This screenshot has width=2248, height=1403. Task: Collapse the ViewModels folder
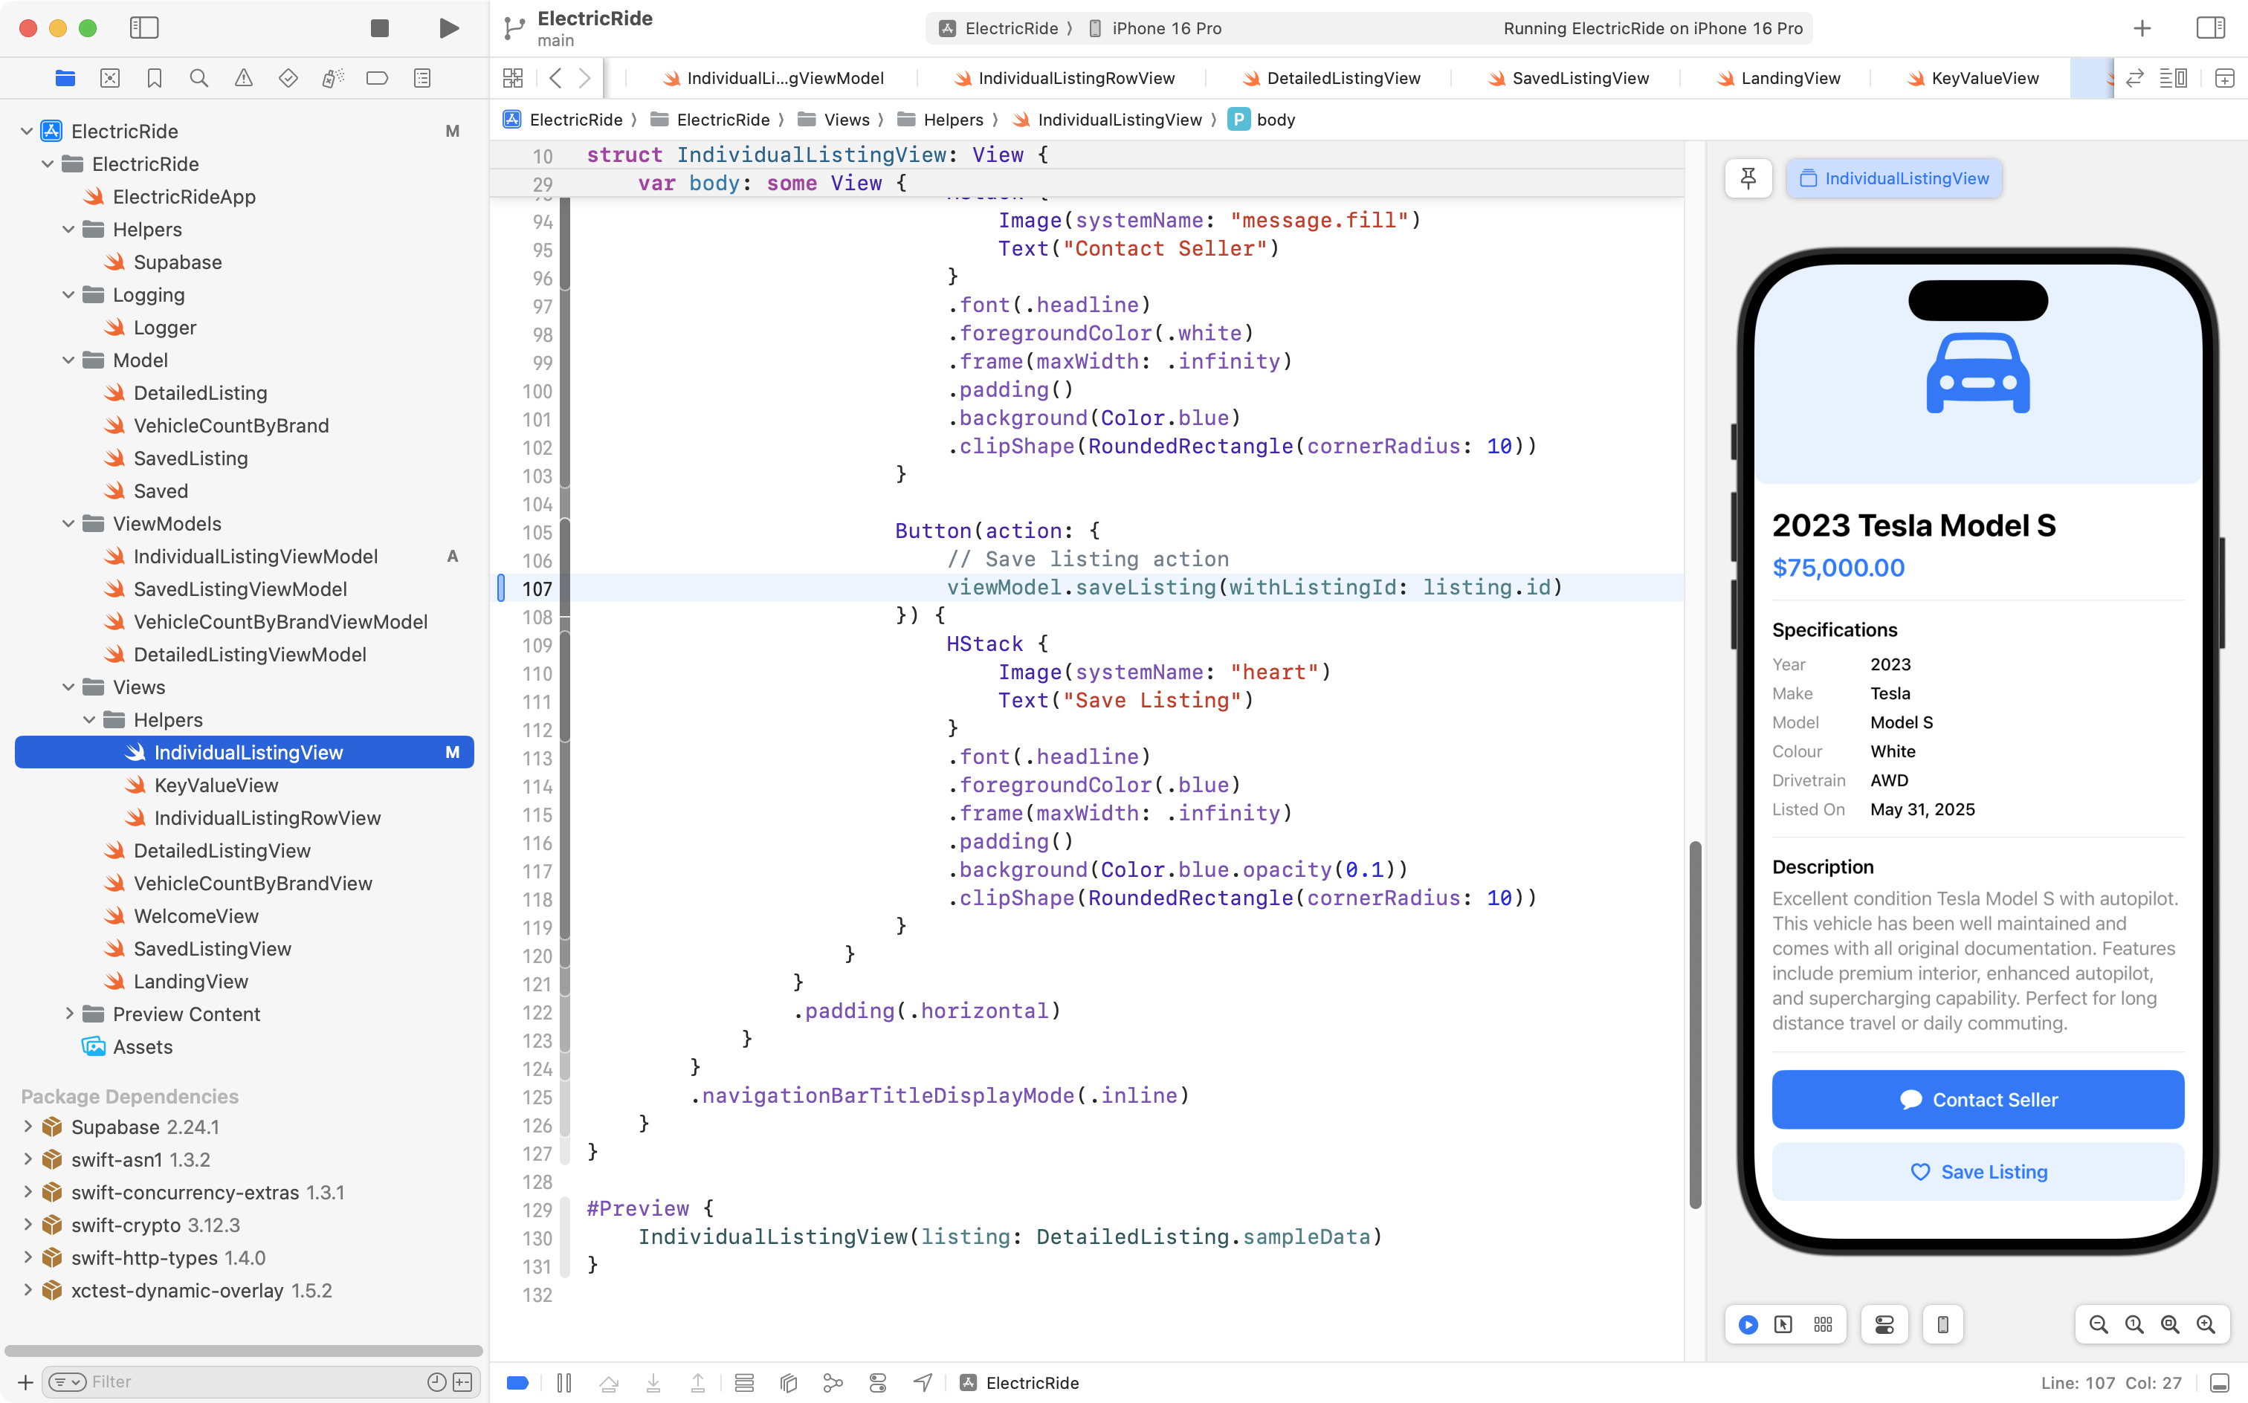click(x=68, y=525)
